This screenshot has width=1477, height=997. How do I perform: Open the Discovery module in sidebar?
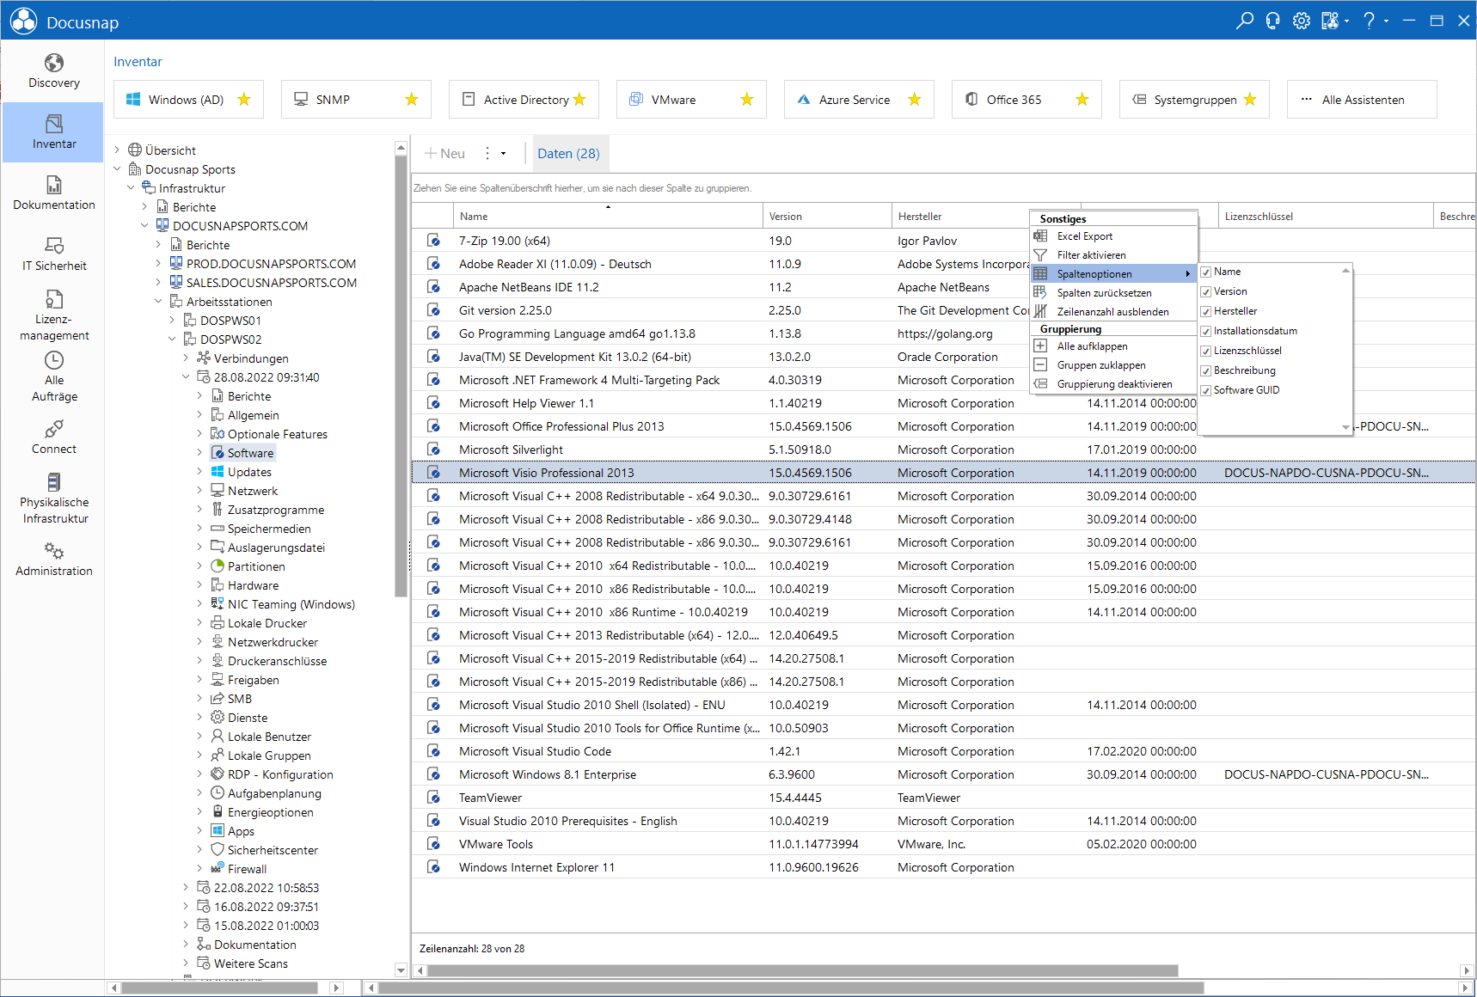(x=53, y=71)
